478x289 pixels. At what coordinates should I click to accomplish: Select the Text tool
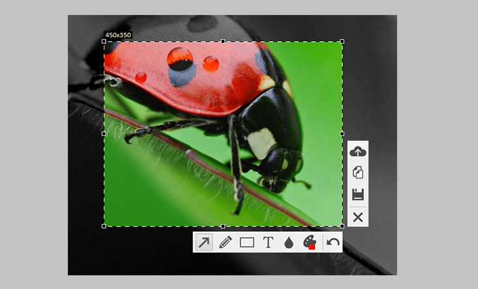pyautogui.click(x=268, y=242)
